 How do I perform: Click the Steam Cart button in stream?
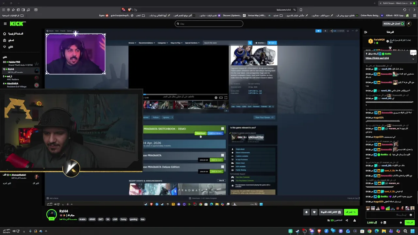(272, 43)
